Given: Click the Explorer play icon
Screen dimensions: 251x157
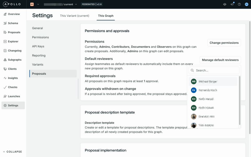Looking at the screenshot, I should 5,42.
